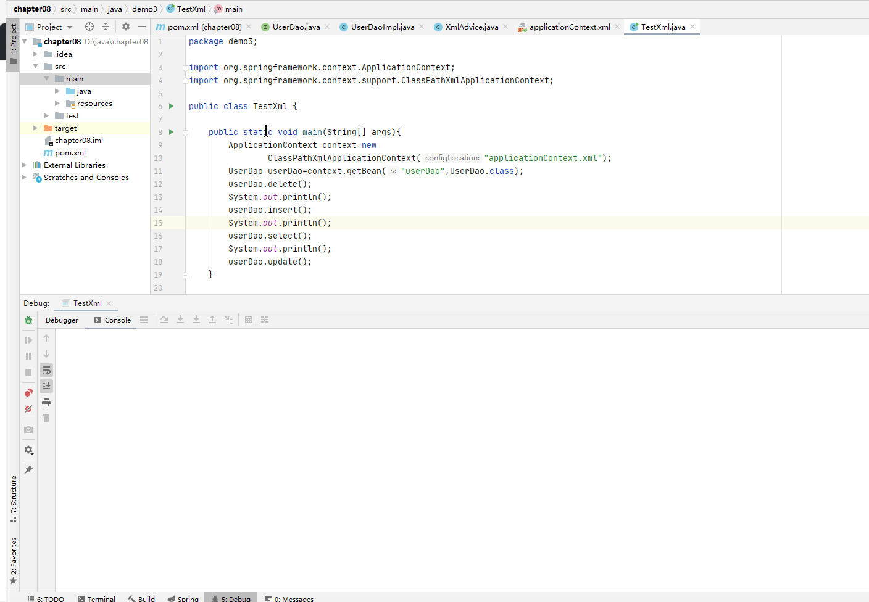Image resolution: width=869 pixels, height=602 pixels.
Task: Click the Rerun debug bug icon
Action: click(x=28, y=320)
